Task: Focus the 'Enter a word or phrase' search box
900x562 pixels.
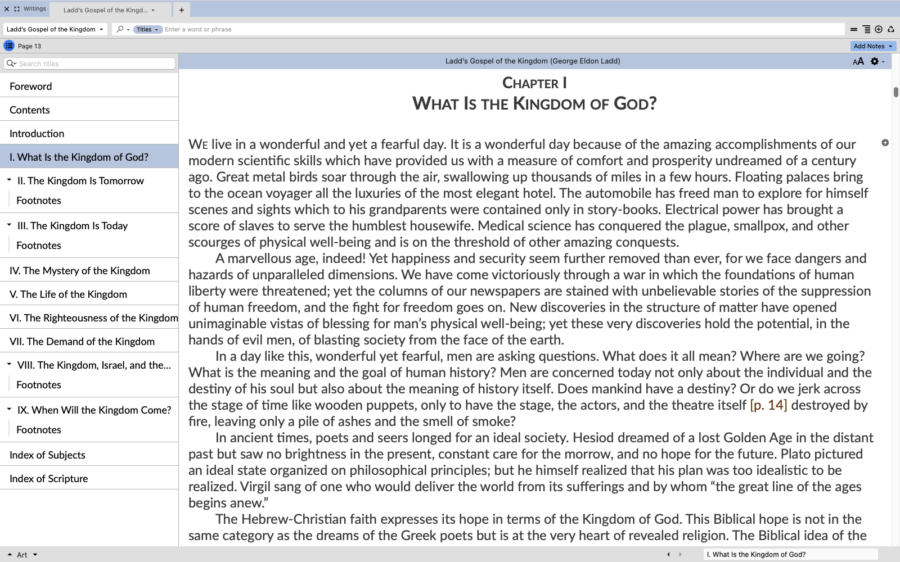Action: (503, 29)
